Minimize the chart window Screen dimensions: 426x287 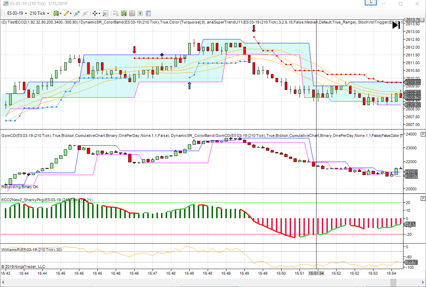pyautogui.click(x=384, y=4)
